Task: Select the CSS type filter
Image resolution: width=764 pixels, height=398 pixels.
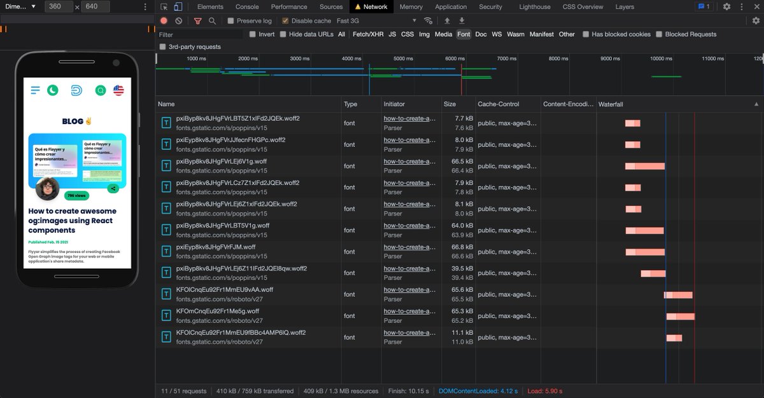Action: click(407, 34)
